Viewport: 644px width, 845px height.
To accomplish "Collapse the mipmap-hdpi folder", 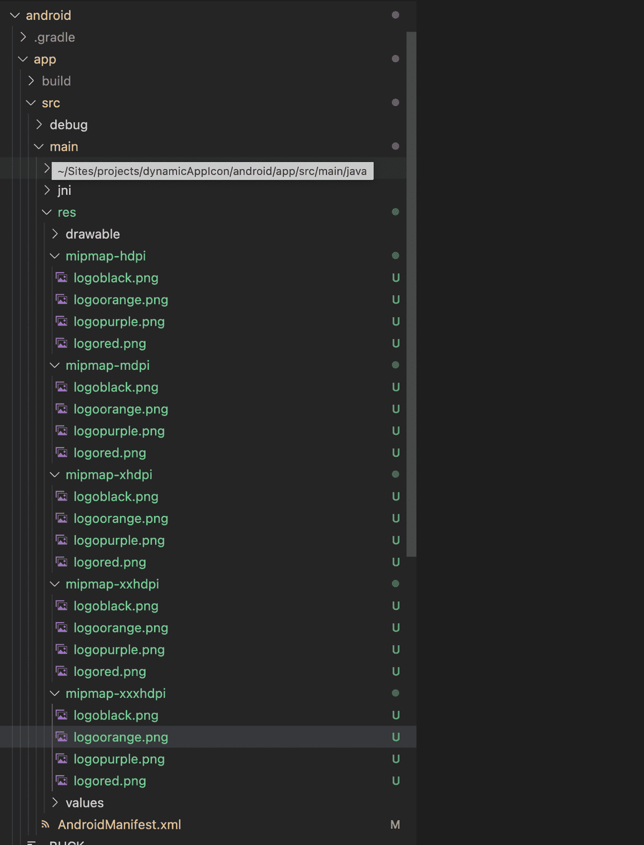I will point(55,256).
